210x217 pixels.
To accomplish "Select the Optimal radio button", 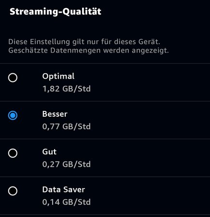I will tap(13, 78).
